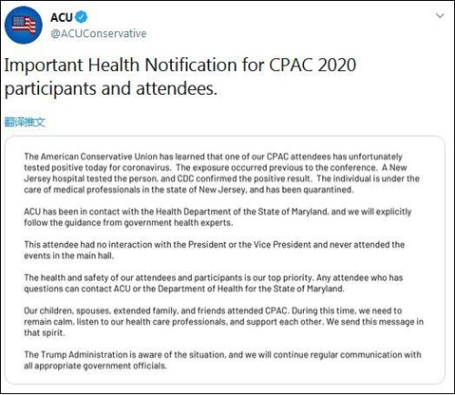Open the ACU display name profile link
Image resolution: width=455 pixels, height=395 pixels.
61,17
